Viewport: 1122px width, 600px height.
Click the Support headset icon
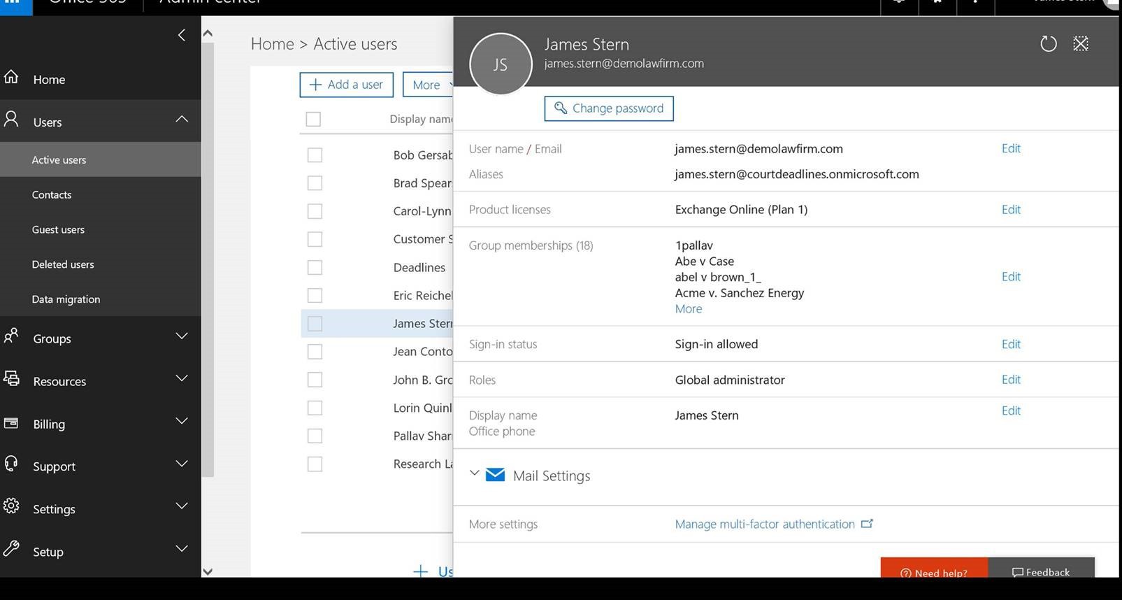(x=11, y=464)
